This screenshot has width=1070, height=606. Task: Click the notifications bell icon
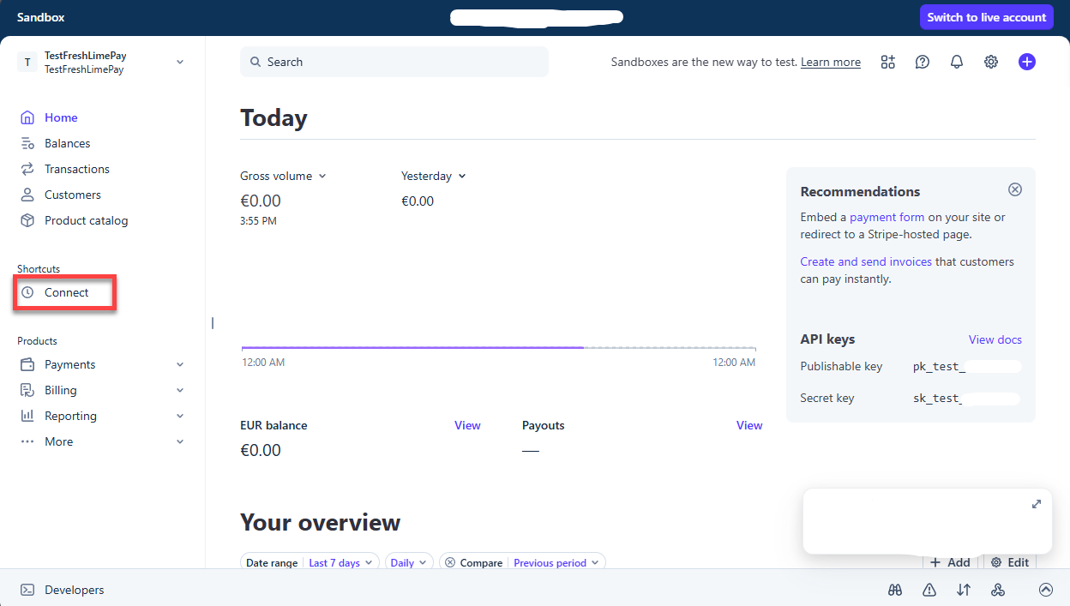(x=957, y=62)
